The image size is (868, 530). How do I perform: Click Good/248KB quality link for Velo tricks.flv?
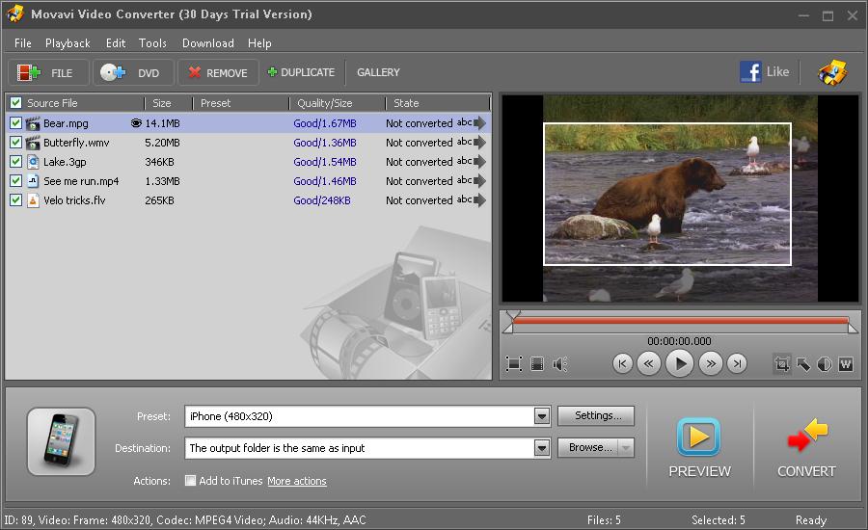click(x=322, y=200)
